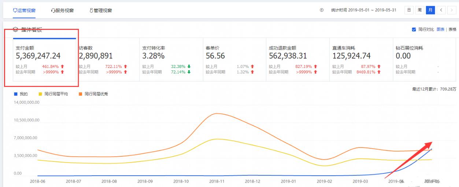Select the 直通车消耗 metric card

coord(361,60)
